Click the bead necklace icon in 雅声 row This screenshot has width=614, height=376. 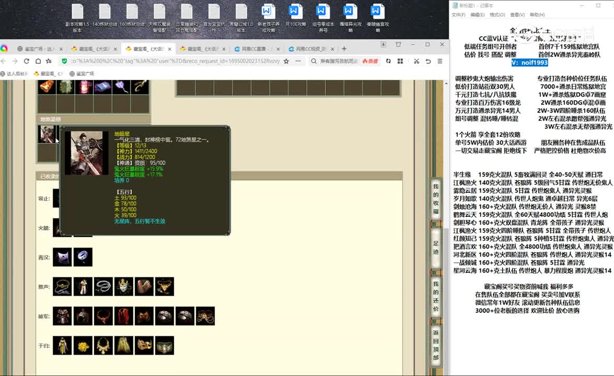click(103, 287)
